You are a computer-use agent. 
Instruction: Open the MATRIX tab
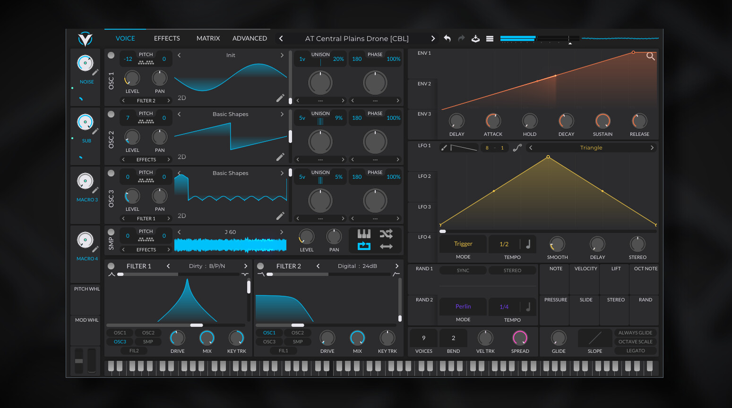click(x=208, y=39)
